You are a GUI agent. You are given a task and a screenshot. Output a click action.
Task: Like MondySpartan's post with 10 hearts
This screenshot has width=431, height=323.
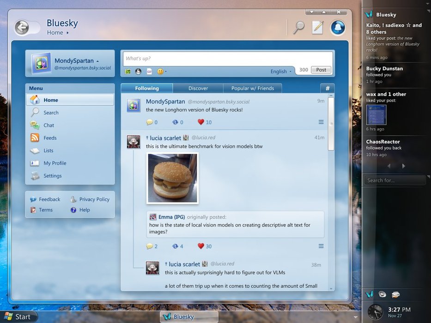[205, 122]
